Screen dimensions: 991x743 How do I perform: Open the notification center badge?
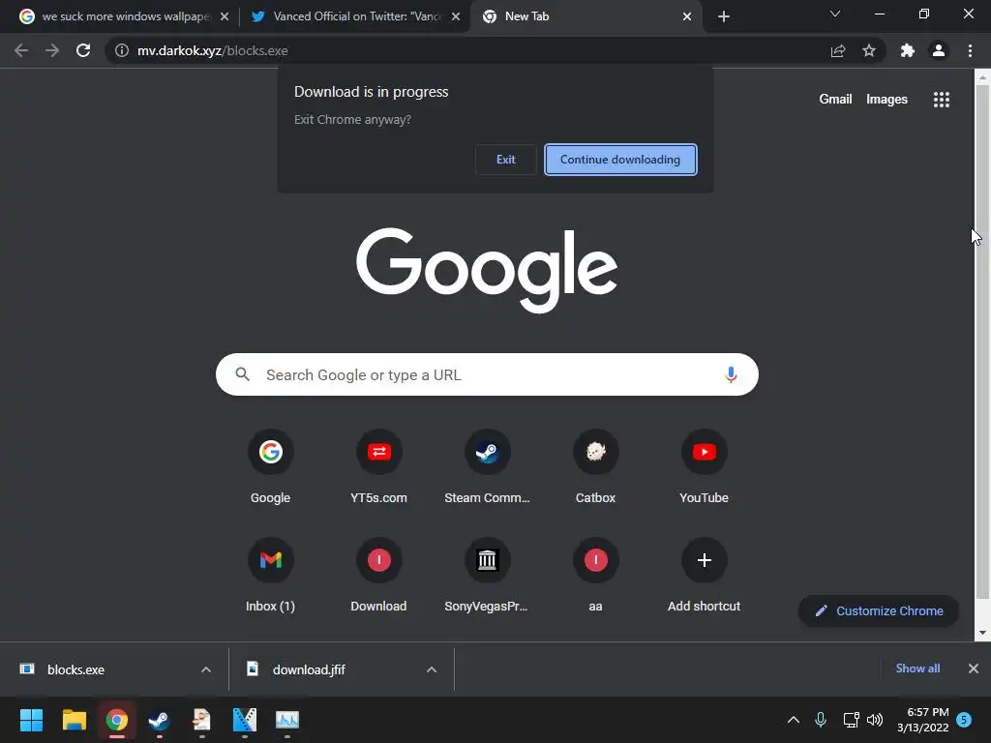click(x=965, y=720)
